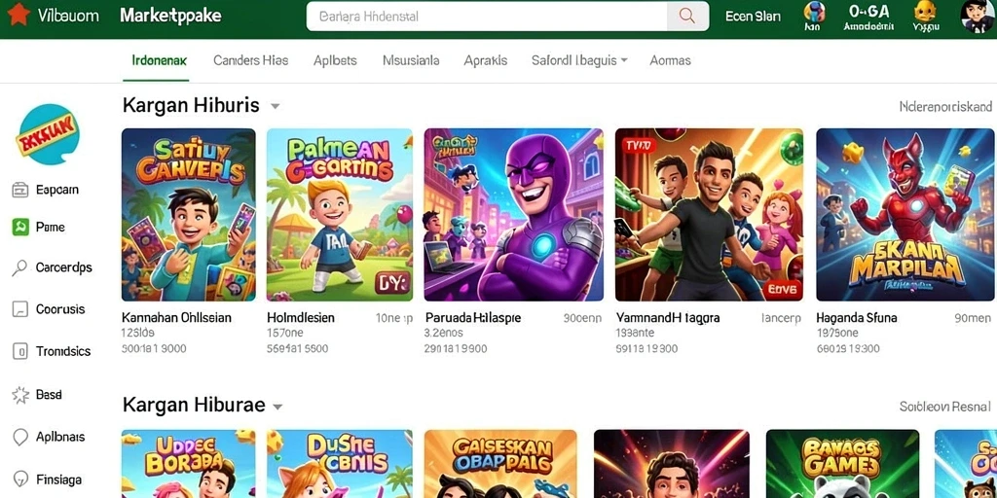This screenshot has width=997, height=498.
Task: Open the Satiuy Ganveris game thumbnail
Action: click(x=188, y=215)
